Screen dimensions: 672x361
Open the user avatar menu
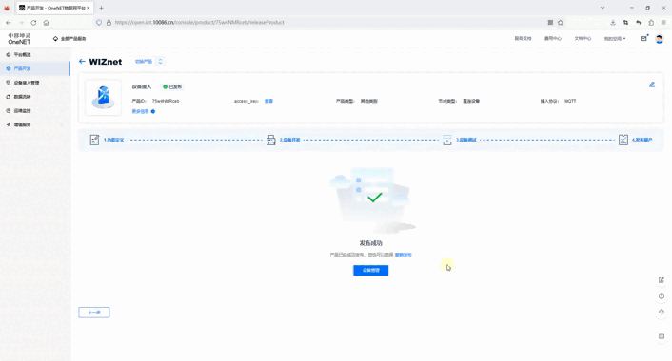(x=659, y=39)
